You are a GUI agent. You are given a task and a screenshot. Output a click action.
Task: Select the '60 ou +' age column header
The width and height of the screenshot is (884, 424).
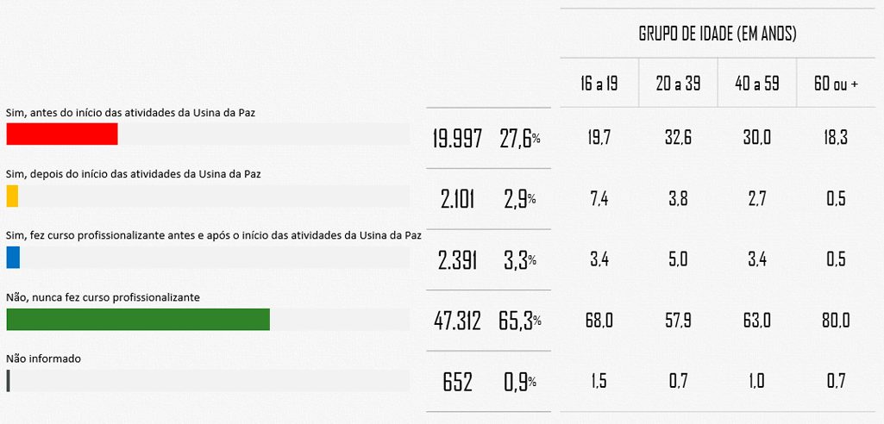[836, 84]
